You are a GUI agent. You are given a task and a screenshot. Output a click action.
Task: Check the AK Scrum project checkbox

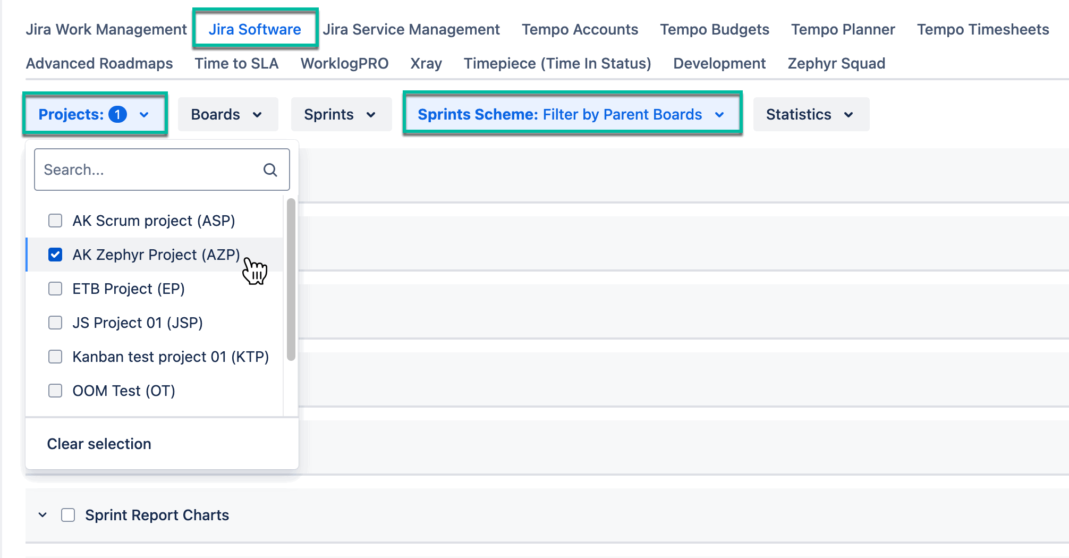[x=55, y=220]
